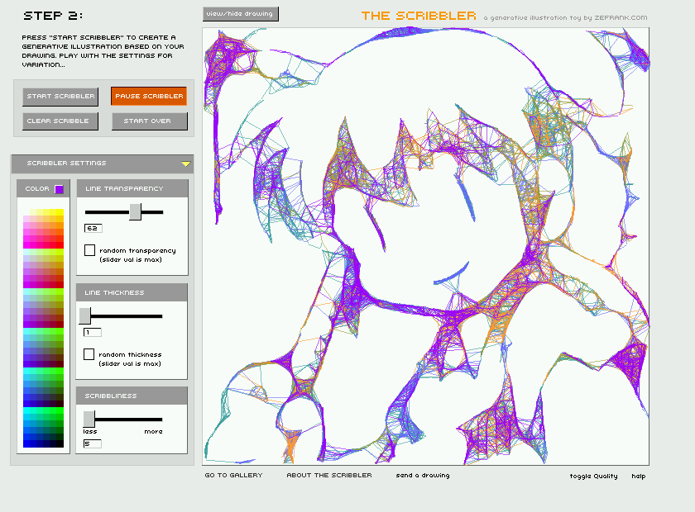Click the scribbliness slider handle
695x512 pixels.
pos(89,419)
